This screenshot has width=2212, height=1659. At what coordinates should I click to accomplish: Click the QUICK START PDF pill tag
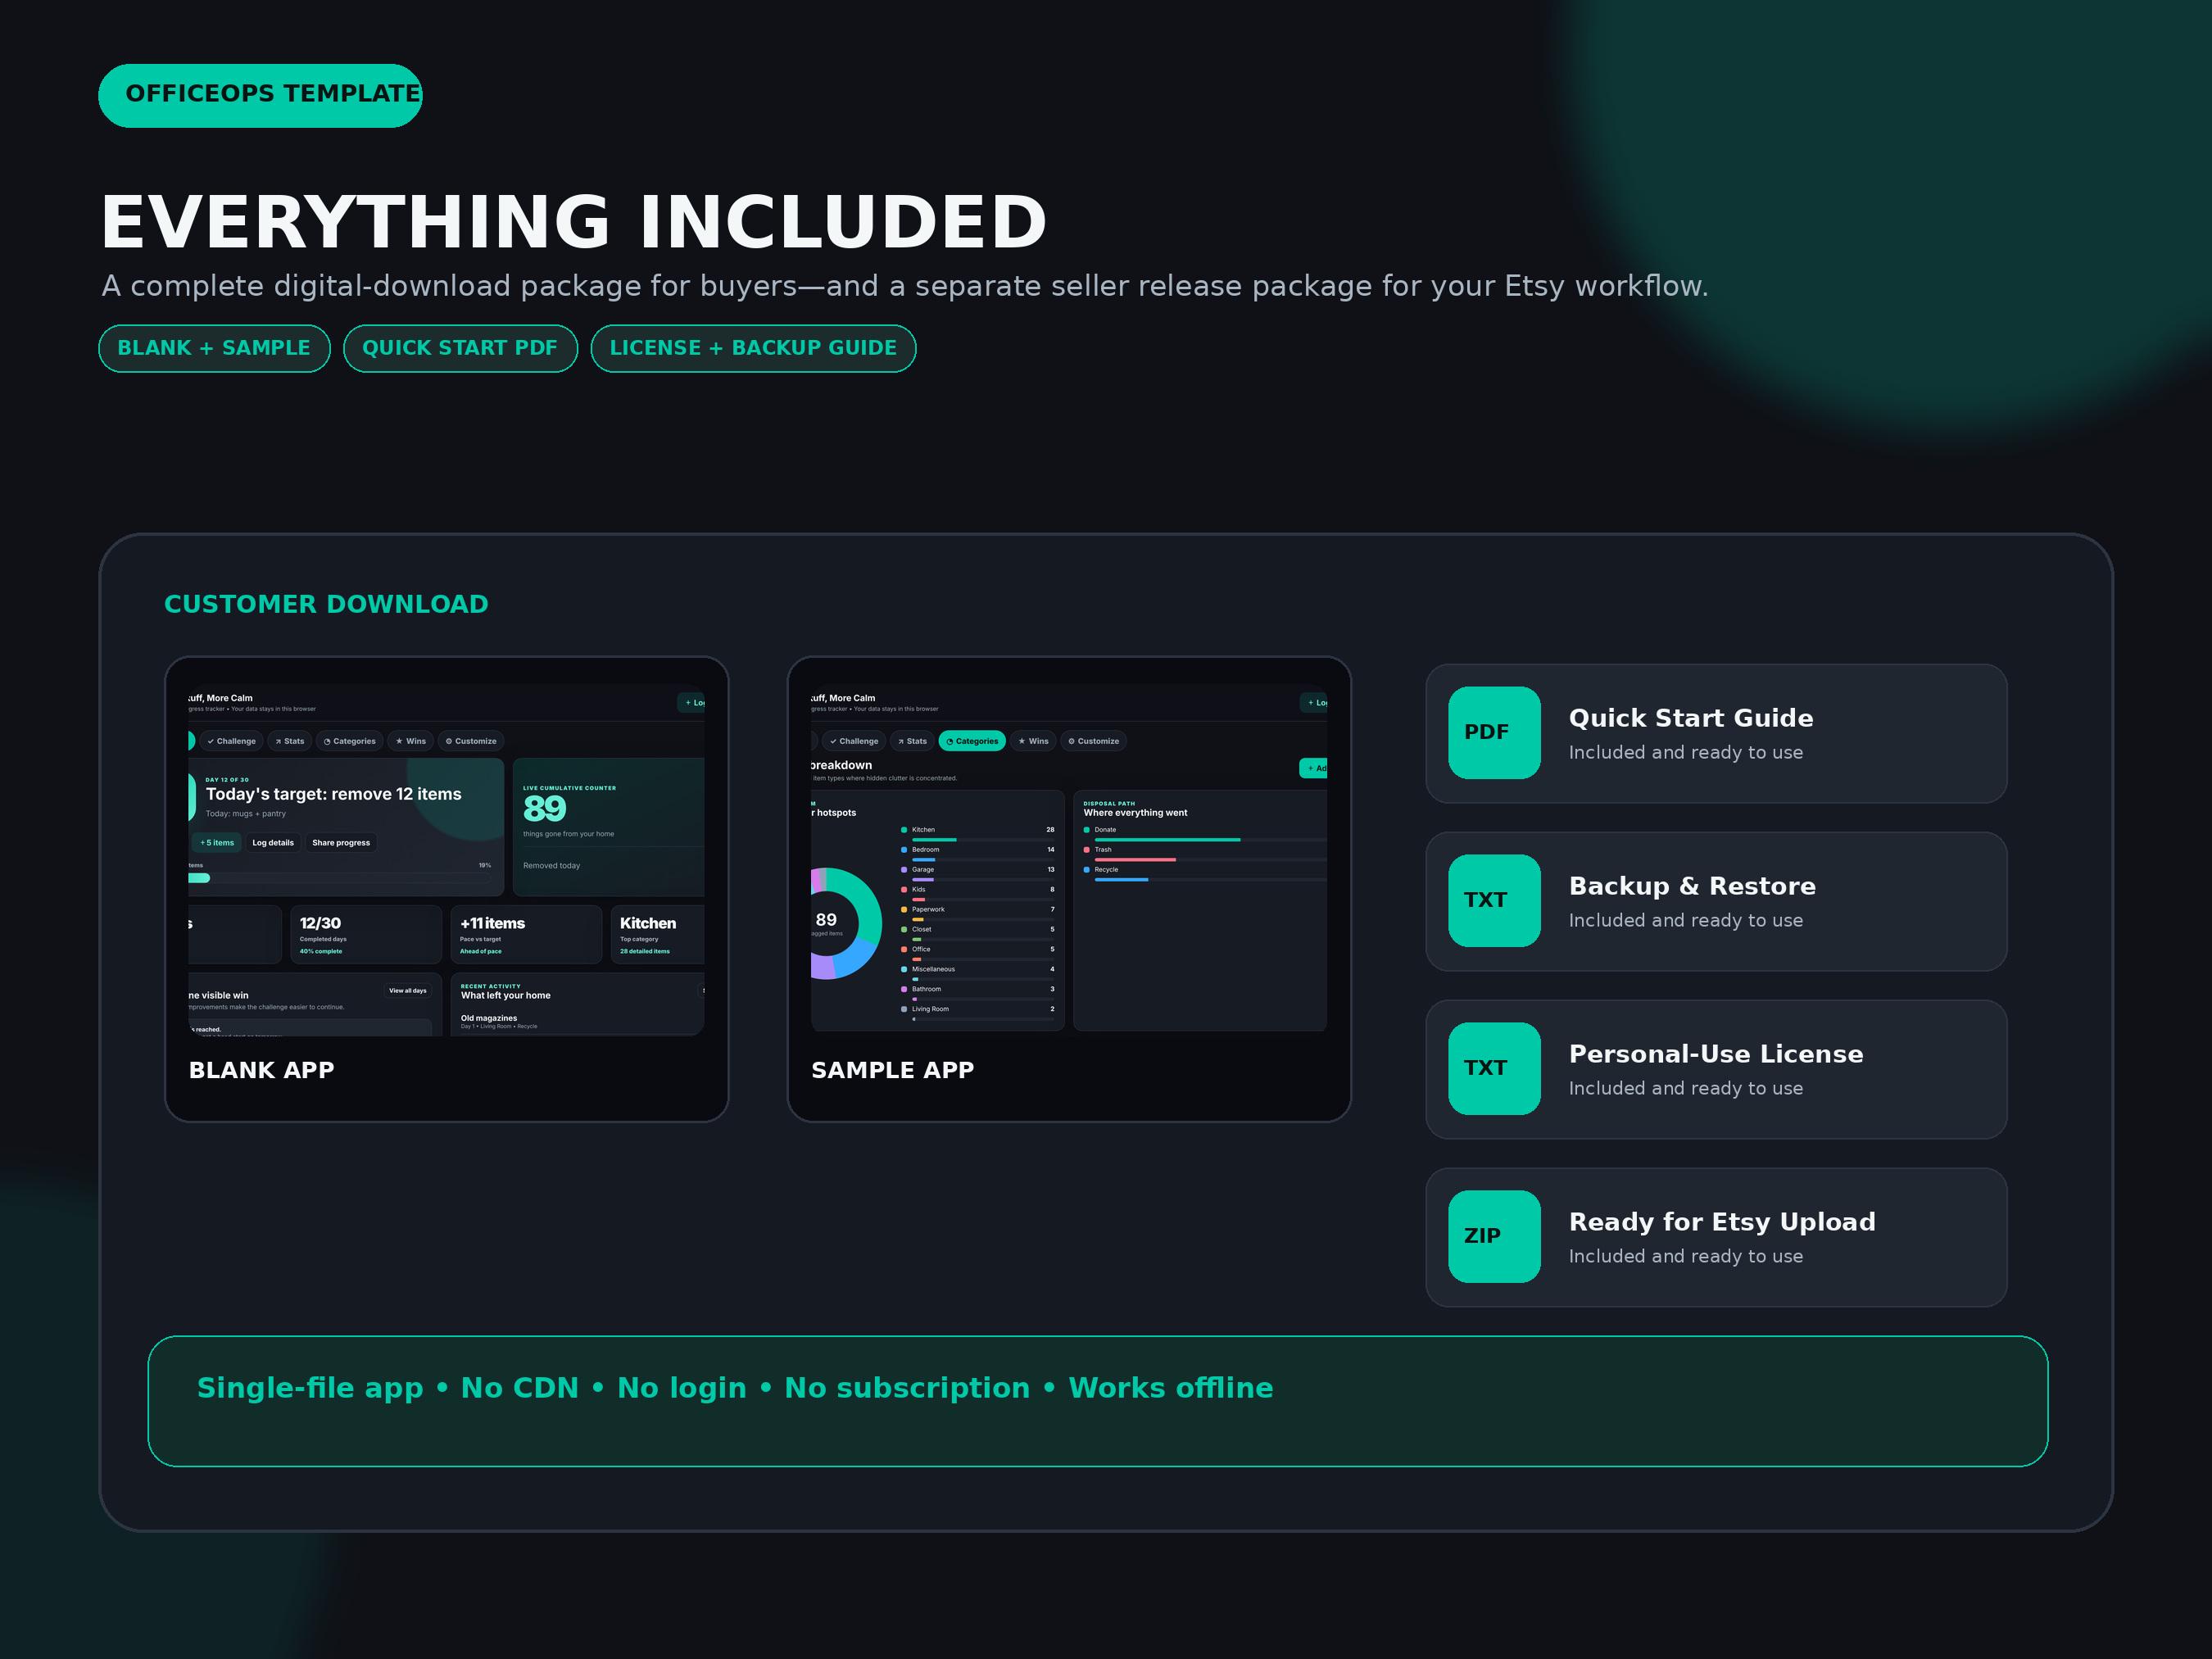point(460,348)
